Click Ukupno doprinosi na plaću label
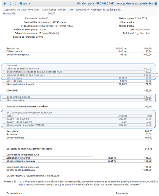 (21, 161)
